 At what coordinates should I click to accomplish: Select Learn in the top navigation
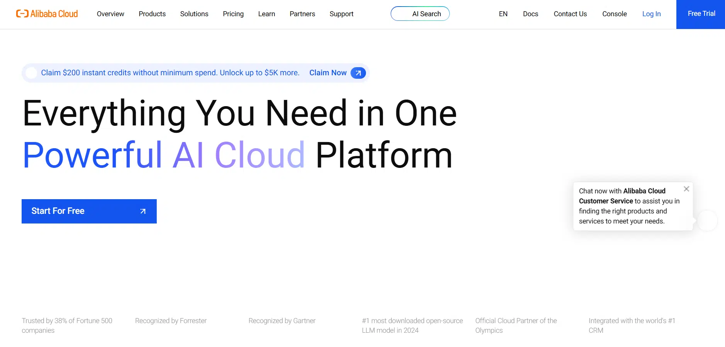click(x=266, y=14)
